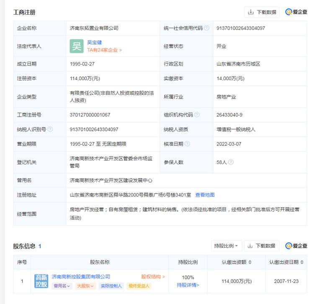Click 下载数据 button in 股东信息 section
Image resolution: width=314 pixels, height=304 pixels.
tap(262, 246)
